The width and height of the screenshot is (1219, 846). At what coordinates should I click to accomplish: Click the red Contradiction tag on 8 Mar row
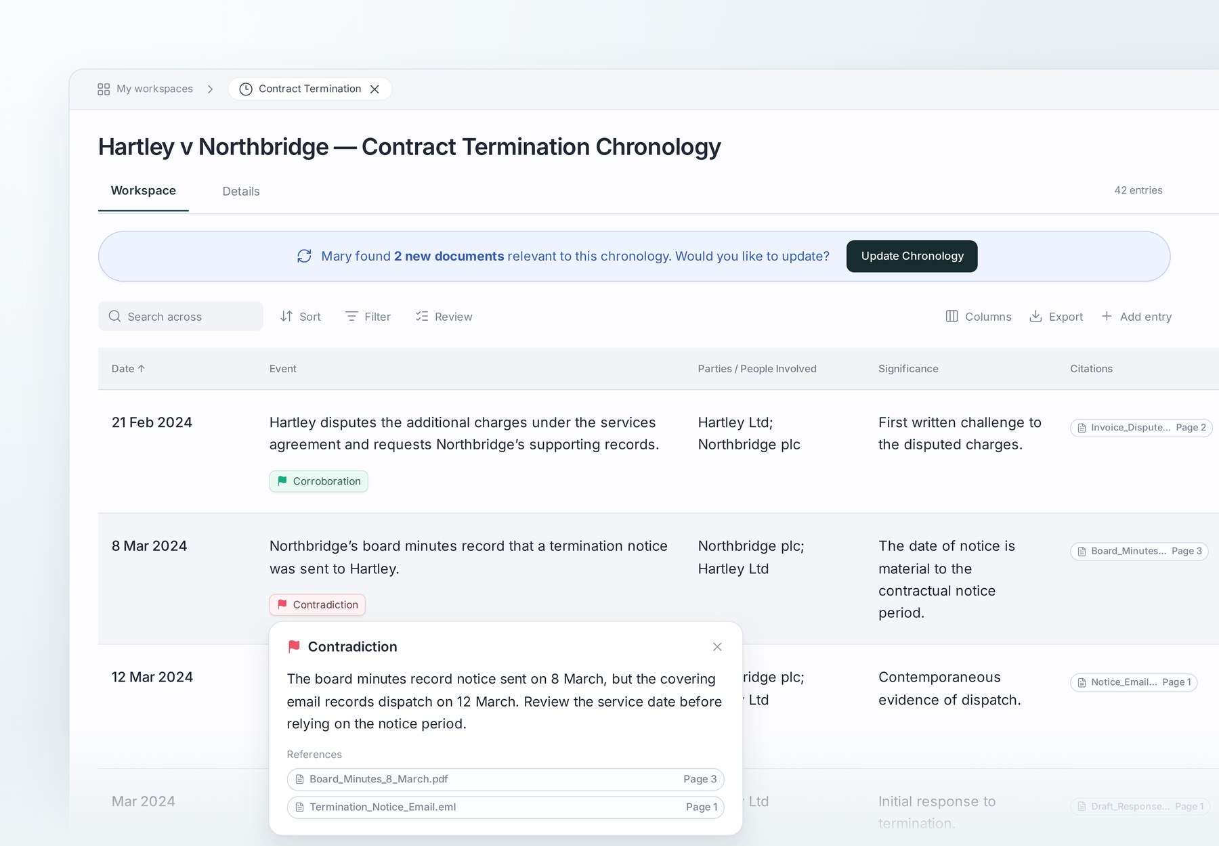(x=317, y=604)
